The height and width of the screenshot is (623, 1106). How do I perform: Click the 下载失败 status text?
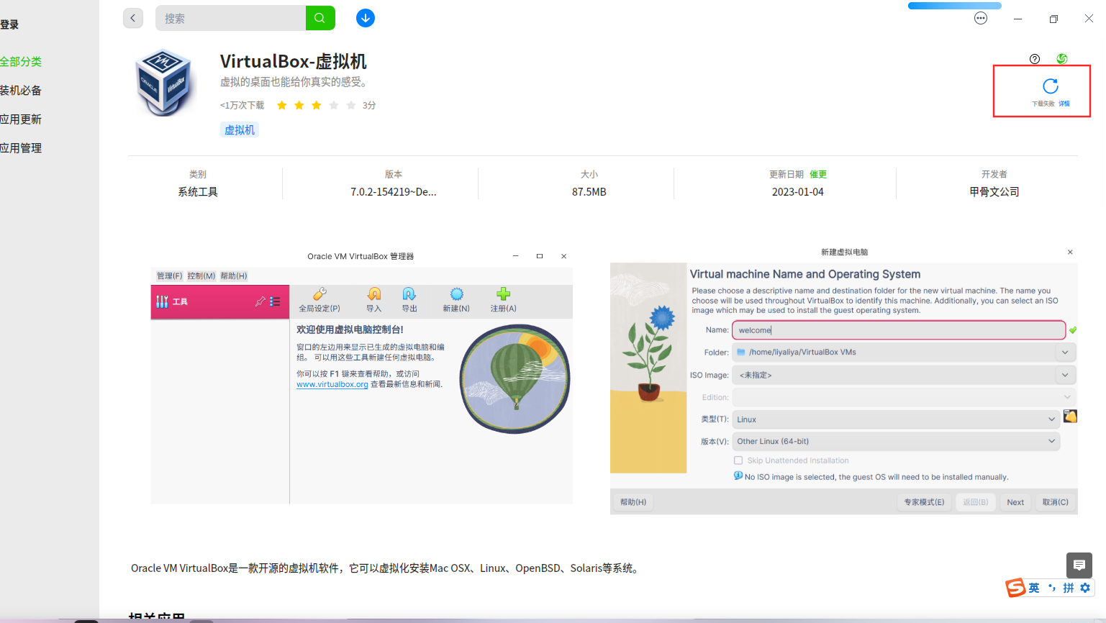(x=1043, y=104)
